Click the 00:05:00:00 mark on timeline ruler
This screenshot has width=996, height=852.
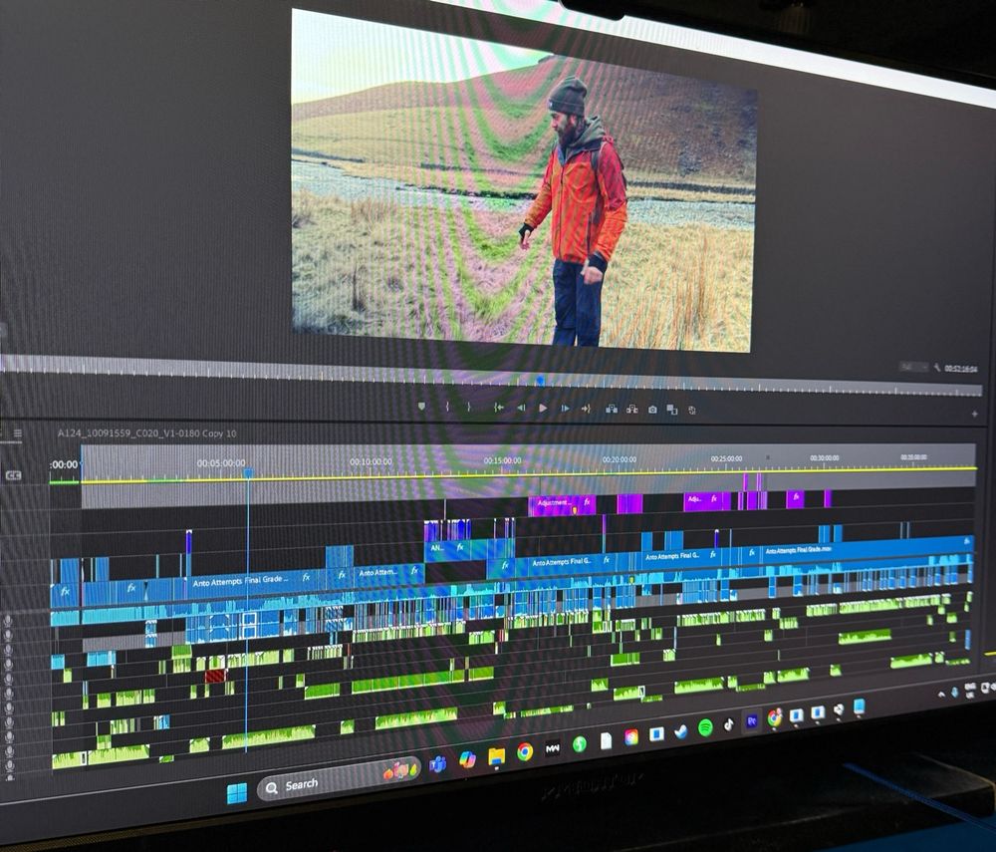220,463
